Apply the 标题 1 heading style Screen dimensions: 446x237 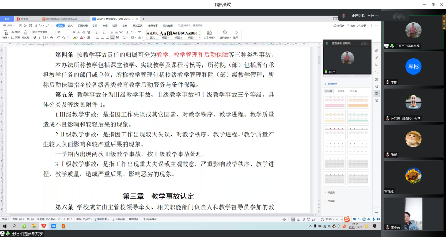pos(165,35)
